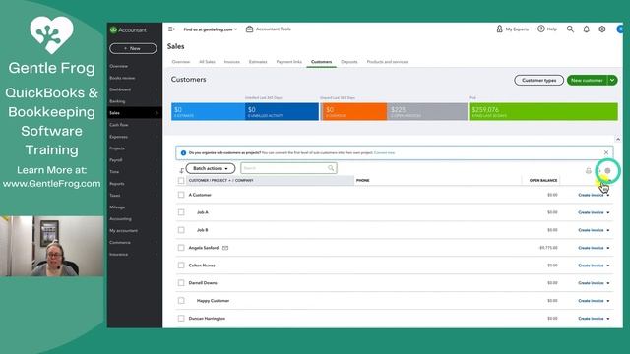Open action arrow in Angela Sanford row
The image size is (630, 354).
(x=608, y=248)
